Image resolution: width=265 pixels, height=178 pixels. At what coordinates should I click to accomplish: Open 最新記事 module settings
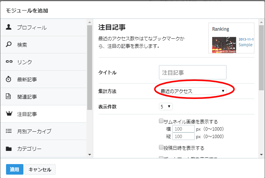43,79
